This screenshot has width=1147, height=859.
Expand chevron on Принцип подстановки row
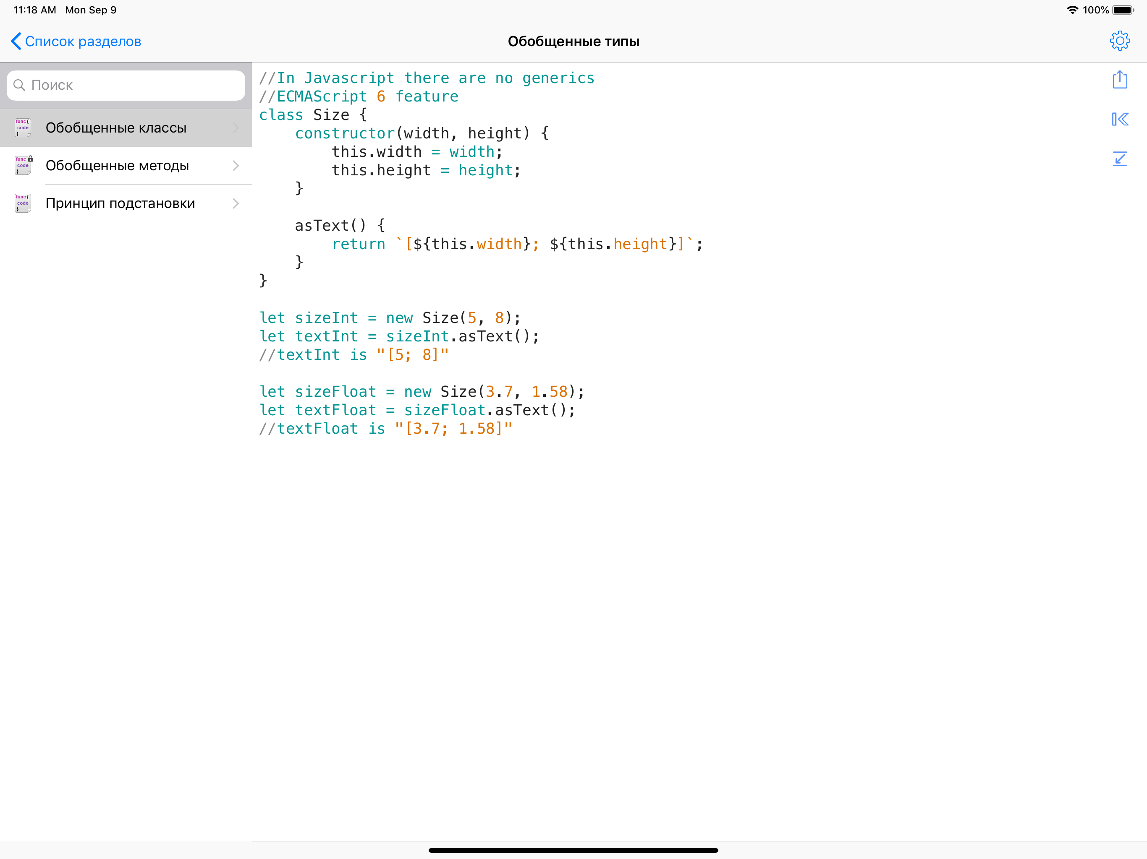pyautogui.click(x=236, y=203)
